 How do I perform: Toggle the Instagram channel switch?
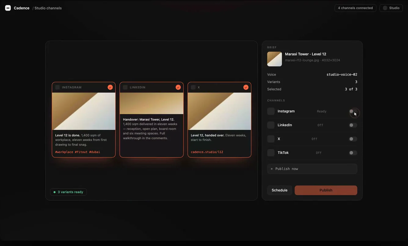point(353,111)
